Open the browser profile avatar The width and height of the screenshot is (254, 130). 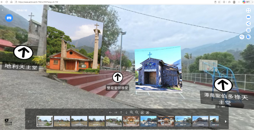tap(234, 2)
